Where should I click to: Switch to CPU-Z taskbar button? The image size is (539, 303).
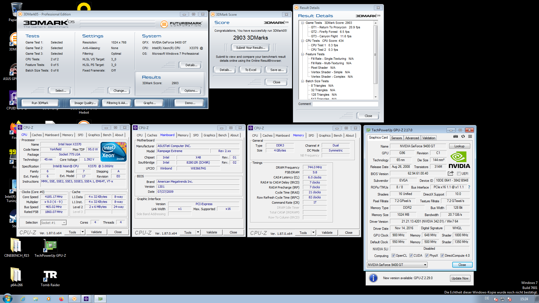(x=86, y=299)
